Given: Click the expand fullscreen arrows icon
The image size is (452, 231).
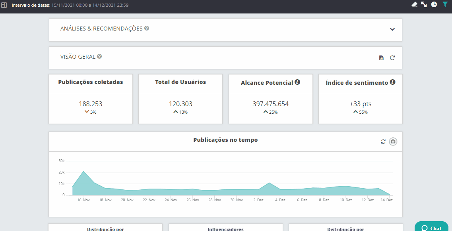Looking at the screenshot, I should point(424,4).
